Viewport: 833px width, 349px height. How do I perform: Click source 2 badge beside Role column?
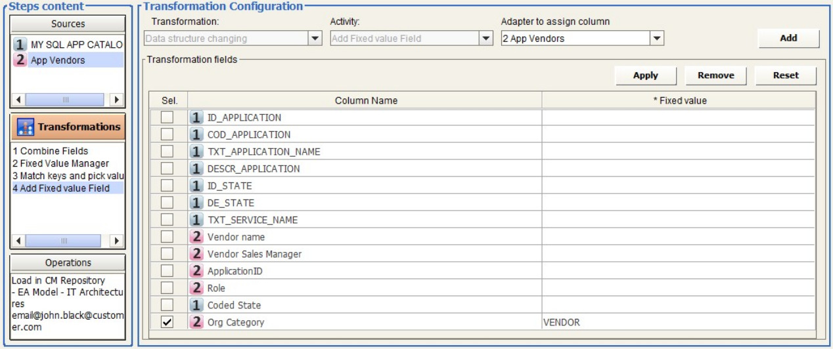point(196,288)
